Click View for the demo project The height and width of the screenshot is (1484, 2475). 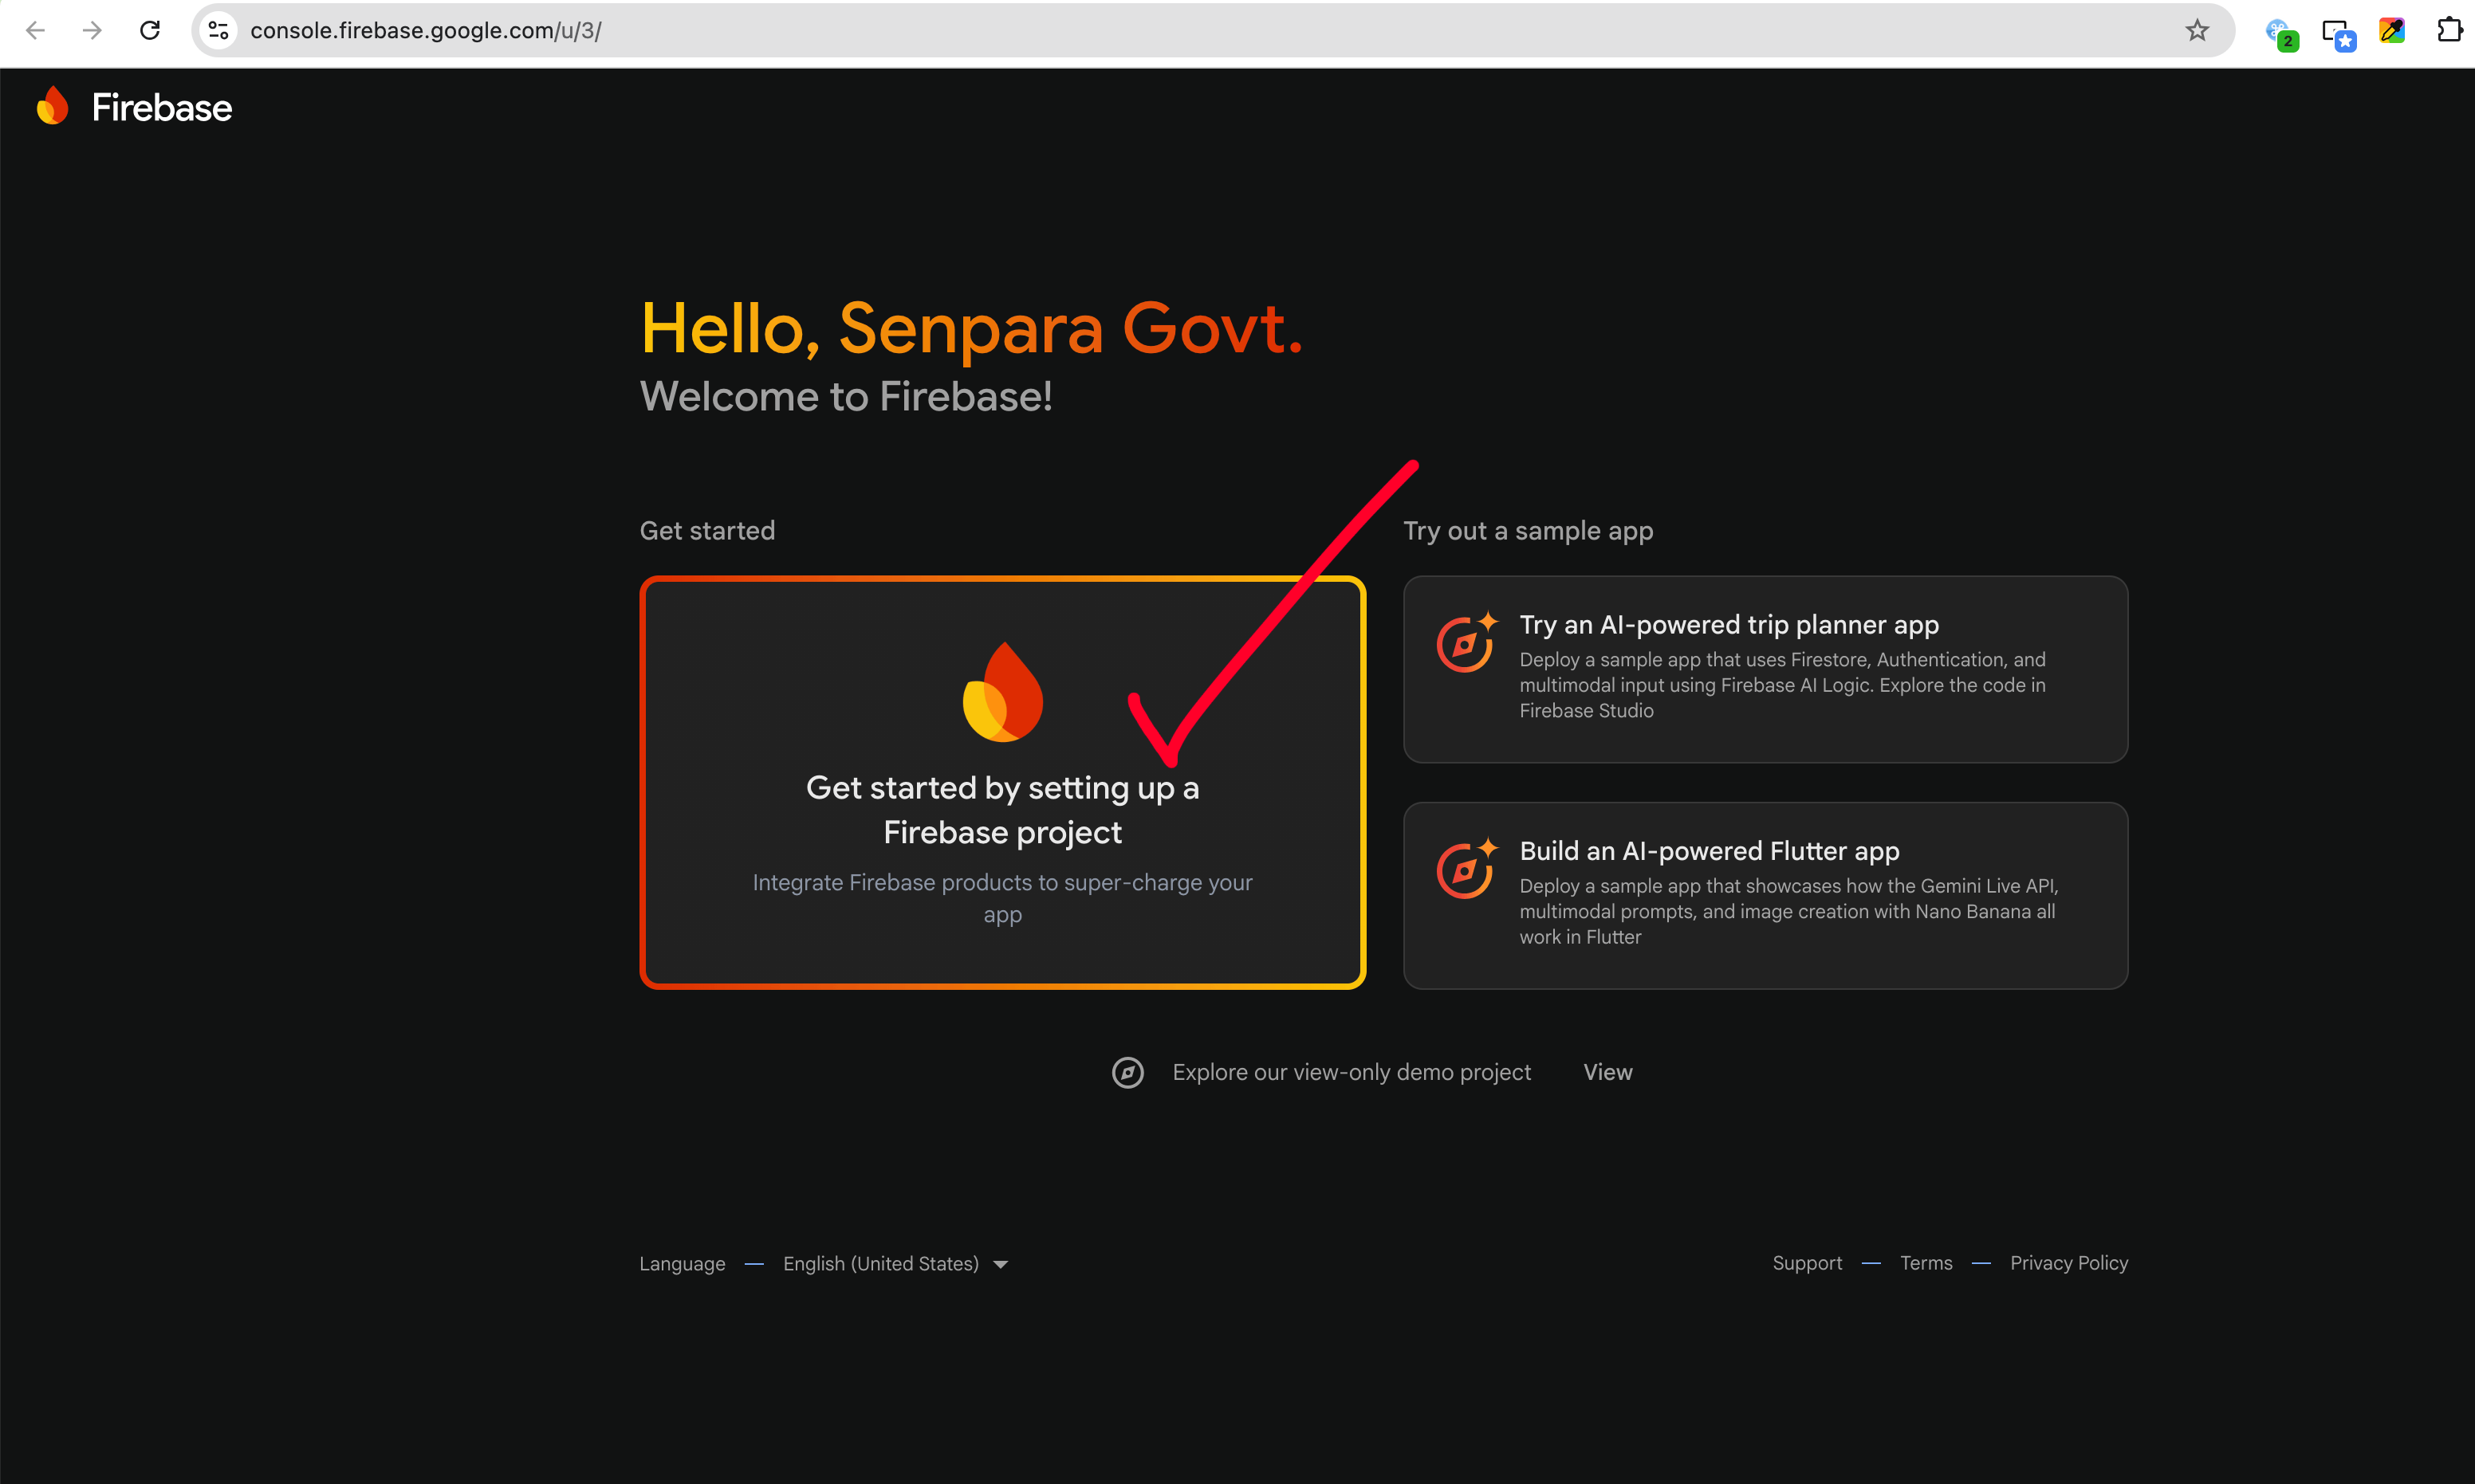tap(1607, 1072)
